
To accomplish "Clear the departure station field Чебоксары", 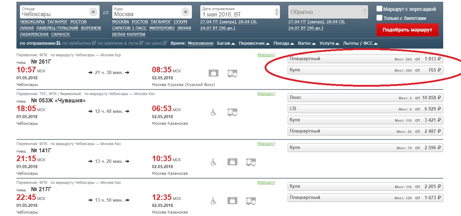I will click(x=93, y=12).
